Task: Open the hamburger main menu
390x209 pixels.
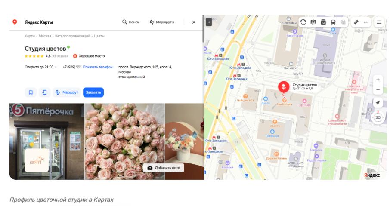Action: [x=379, y=22]
